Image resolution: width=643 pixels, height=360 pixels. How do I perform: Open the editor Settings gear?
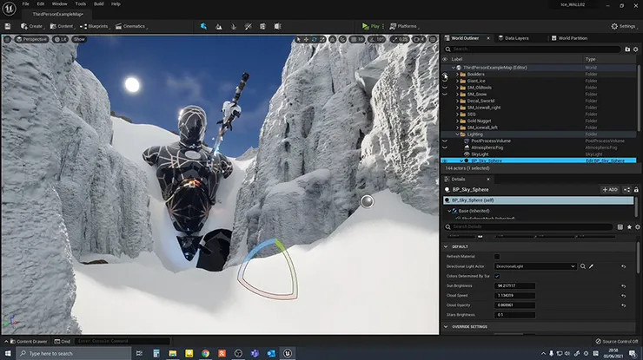click(x=623, y=26)
